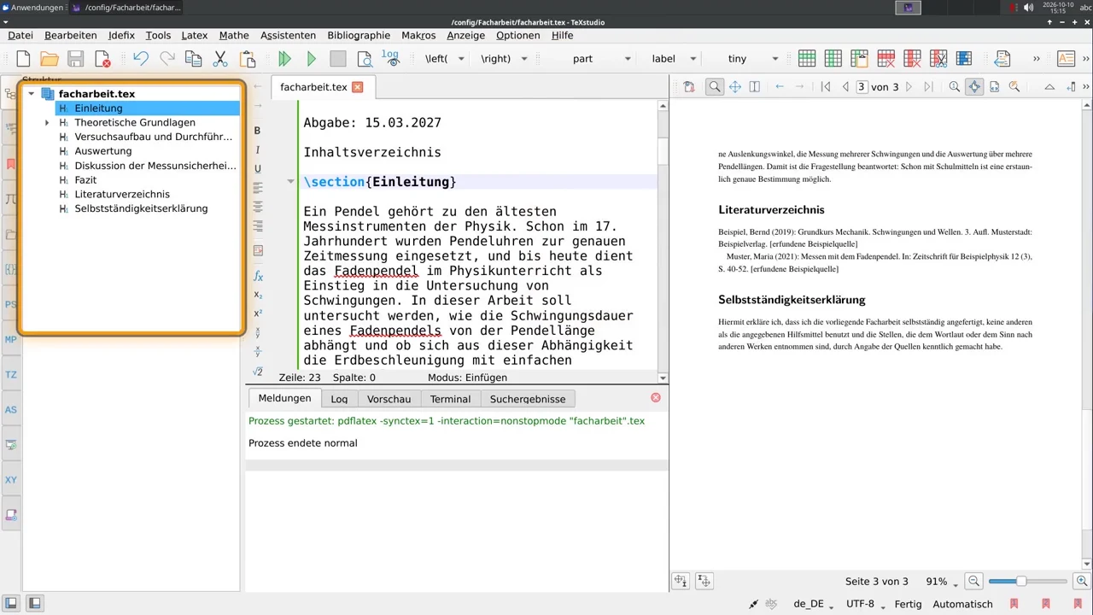Screen dimensions: 1093x615
Task: Open the Bibliographie menu
Action: tap(359, 35)
